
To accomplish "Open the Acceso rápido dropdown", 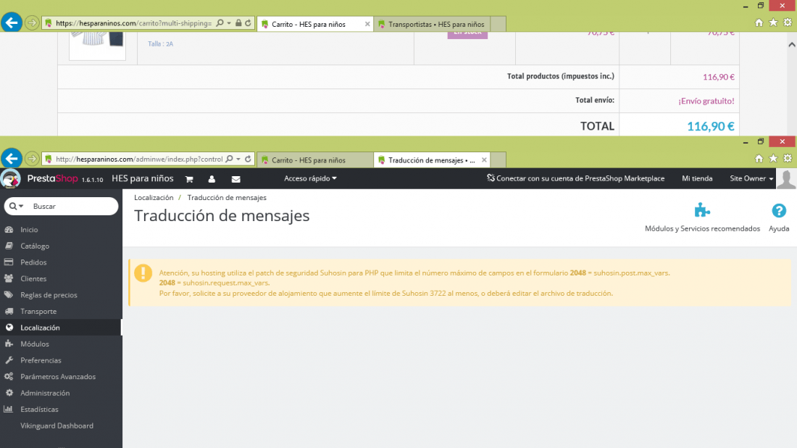I will coord(310,178).
